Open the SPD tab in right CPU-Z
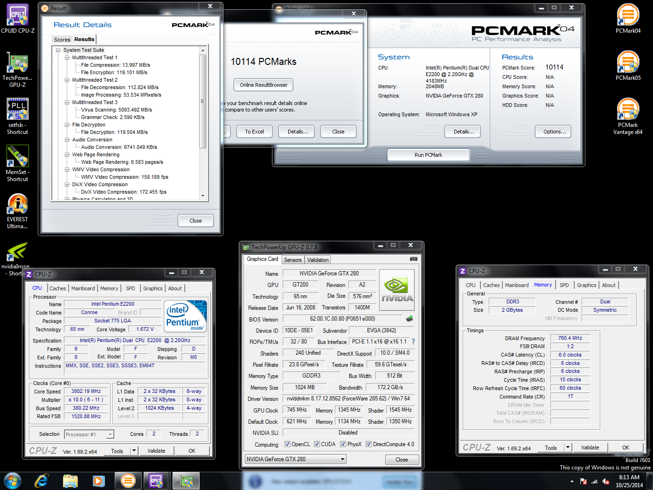The height and width of the screenshot is (490, 653). pyautogui.click(x=564, y=285)
